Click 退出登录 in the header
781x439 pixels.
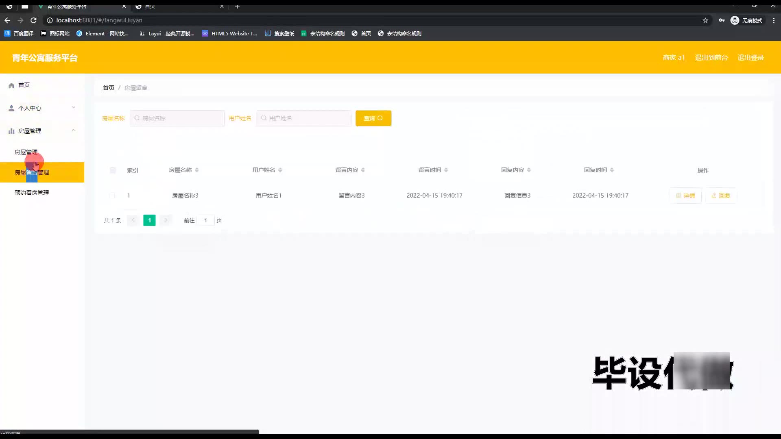point(750,58)
